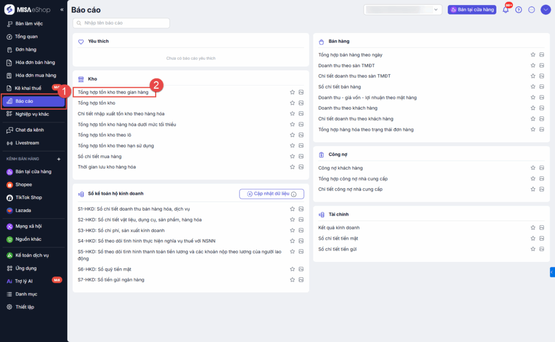Click the Bán tại cửa hàng button
Screen dimensions: 555x342
(472, 10)
